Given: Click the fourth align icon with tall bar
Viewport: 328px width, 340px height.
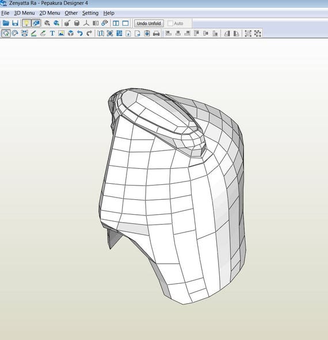Looking at the screenshot, I should click(x=197, y=33).
